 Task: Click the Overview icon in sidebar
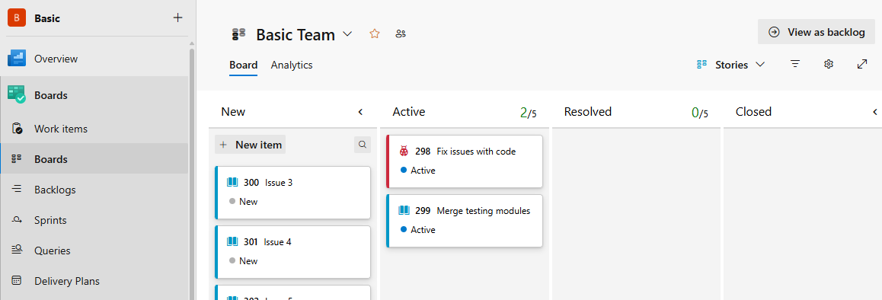click(17, 59)
